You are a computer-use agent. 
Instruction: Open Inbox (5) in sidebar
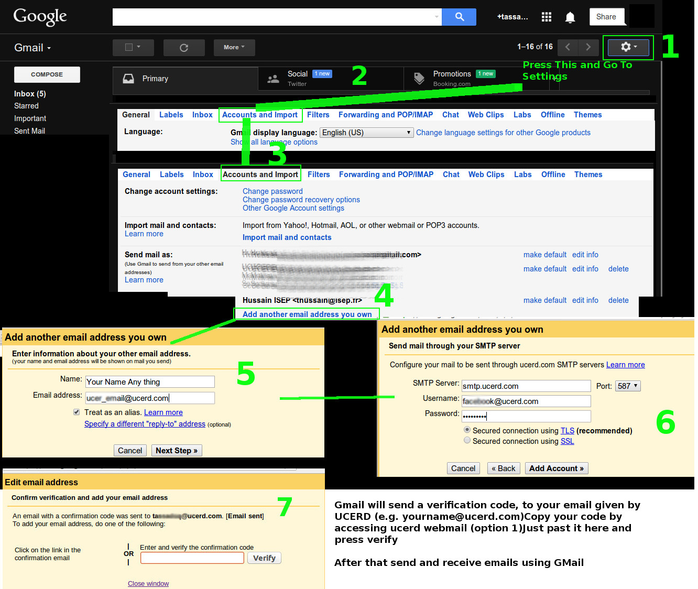(30, 94)
